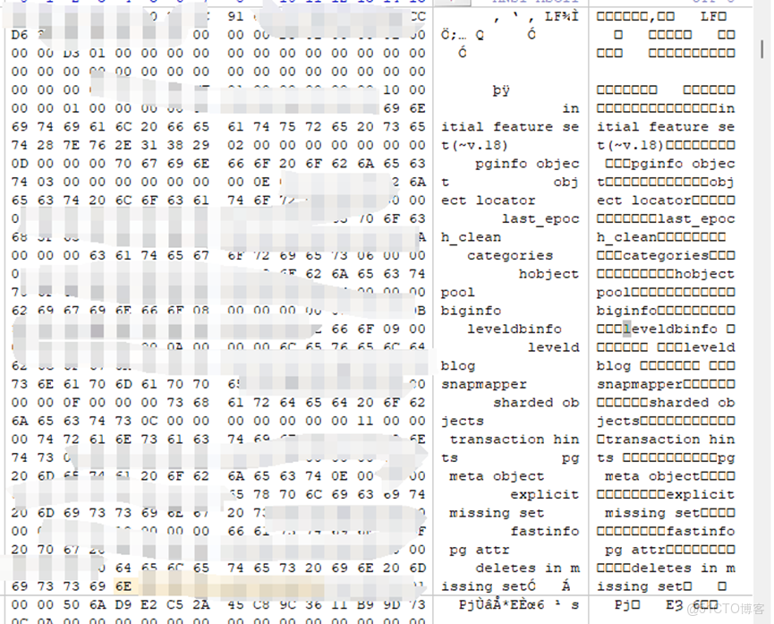The height and width of the screenshot is (624, 774).
Task: Click the vertical scrollbar thumb on the right edge
Action: pos(762,48)
